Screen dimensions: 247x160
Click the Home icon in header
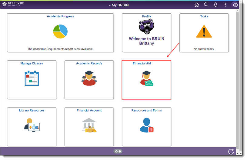(x=197, y=5)
